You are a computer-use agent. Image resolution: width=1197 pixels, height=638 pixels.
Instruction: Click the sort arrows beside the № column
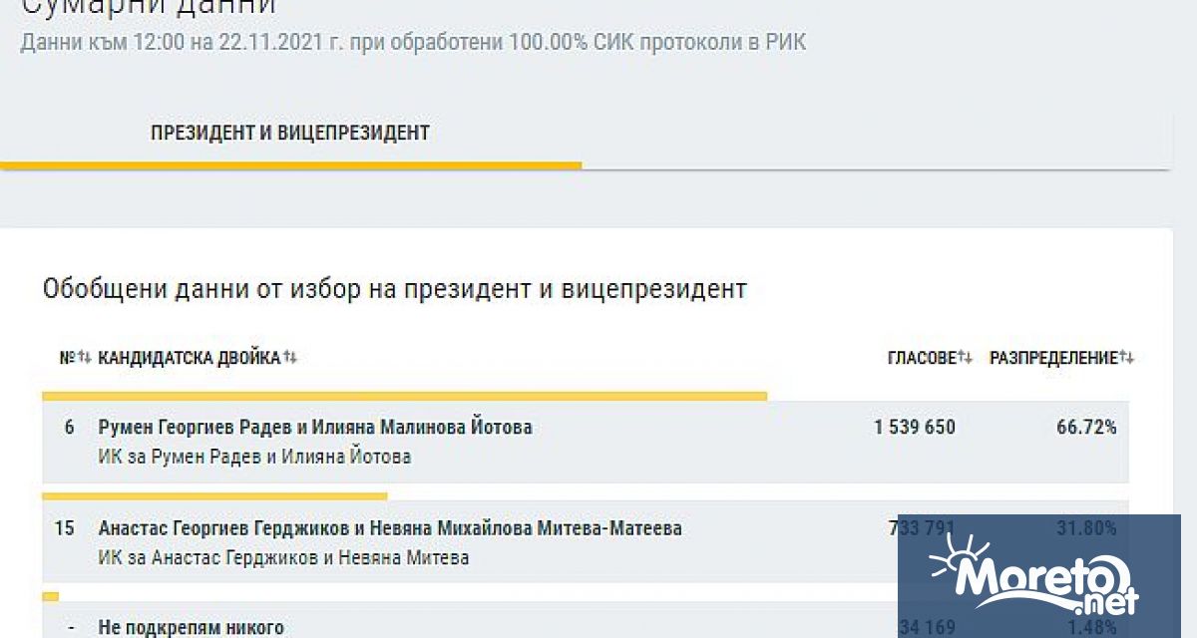[x=86, y=358]
